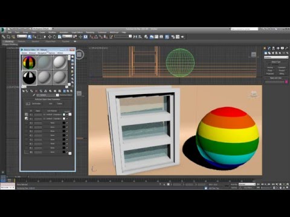290x217 pixels.
Task: Toggle On/Off checkbox for sub-material ID 5
Action: click(67, 131)
